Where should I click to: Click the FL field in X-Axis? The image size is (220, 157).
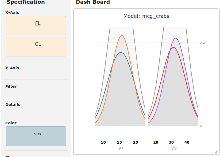36,25
